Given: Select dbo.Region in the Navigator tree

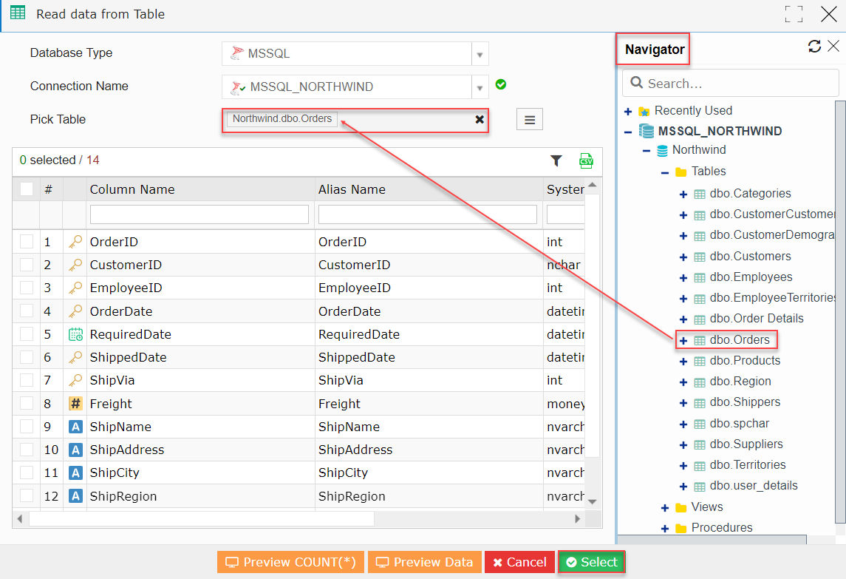Looking at the screenshot, I should click(740, 382).
